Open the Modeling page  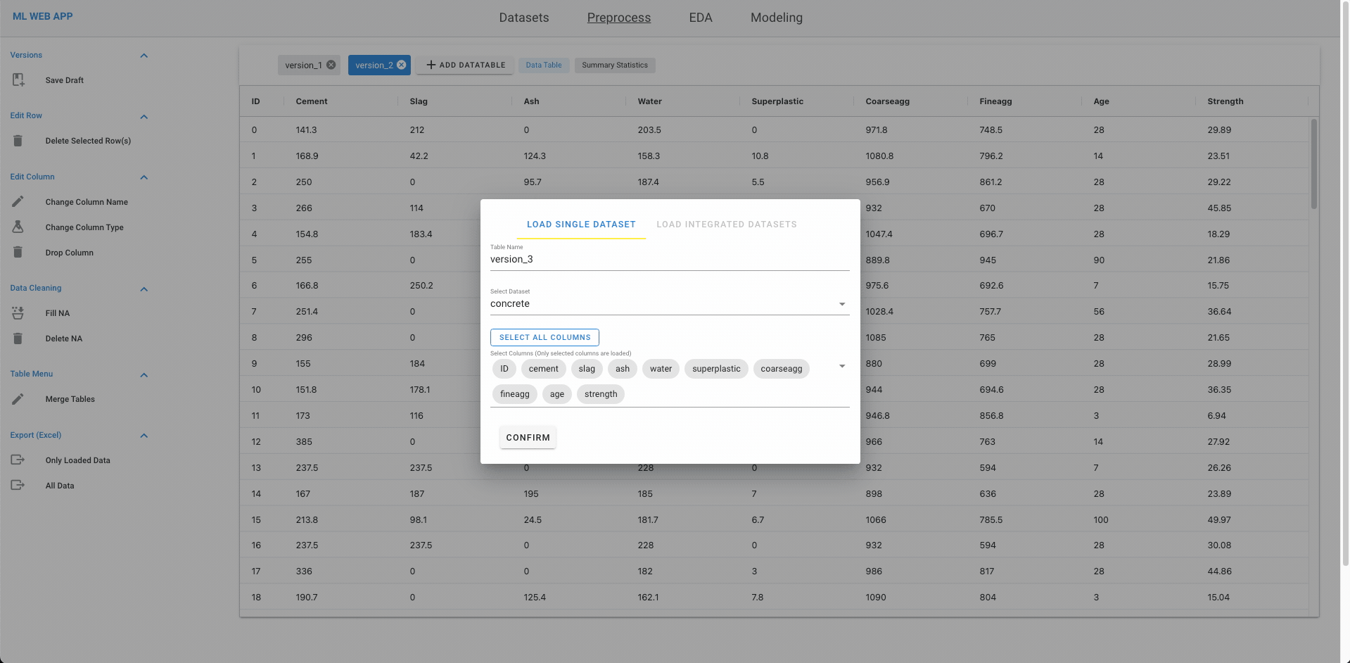[776, 17]
